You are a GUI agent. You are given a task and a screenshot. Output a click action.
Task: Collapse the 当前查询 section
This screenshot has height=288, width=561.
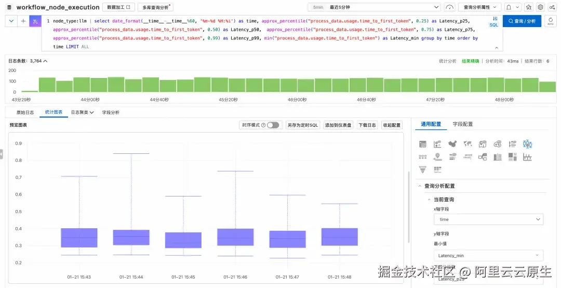click(429, 200)
